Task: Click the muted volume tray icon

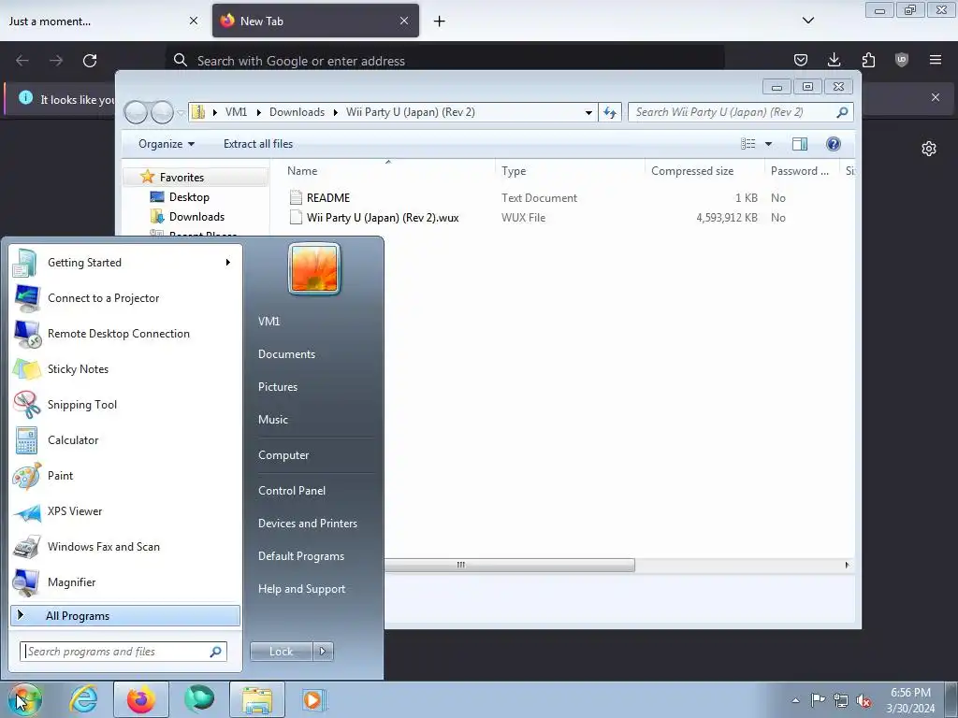Action: pos(864,700)
